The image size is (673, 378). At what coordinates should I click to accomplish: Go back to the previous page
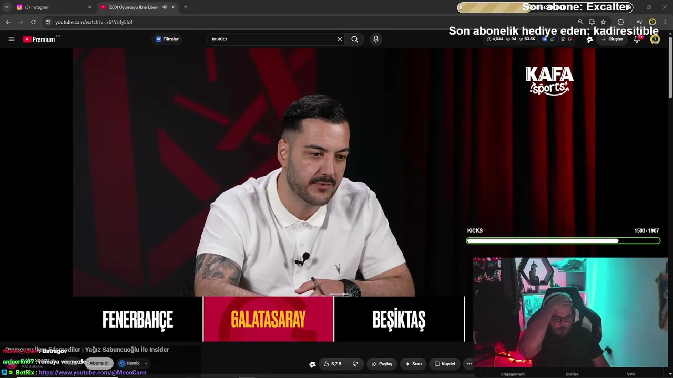tap(8, 22)
